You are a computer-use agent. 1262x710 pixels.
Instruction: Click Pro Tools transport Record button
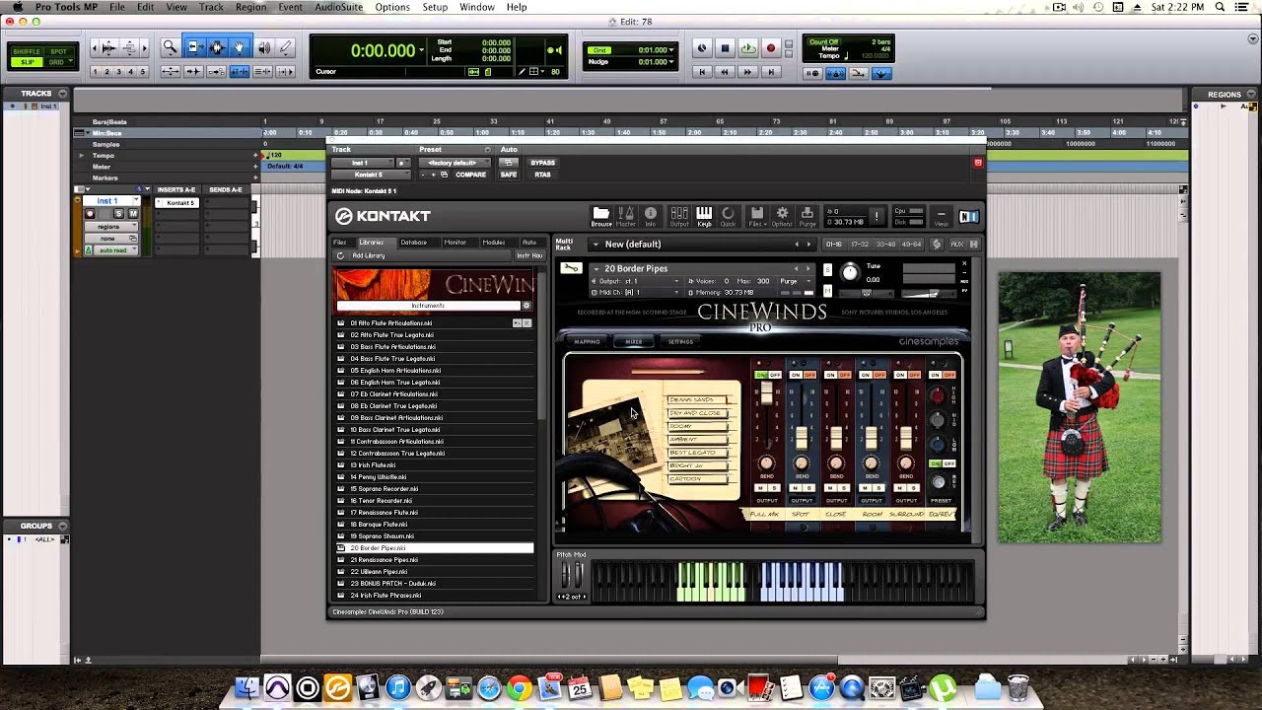(771, 48)
